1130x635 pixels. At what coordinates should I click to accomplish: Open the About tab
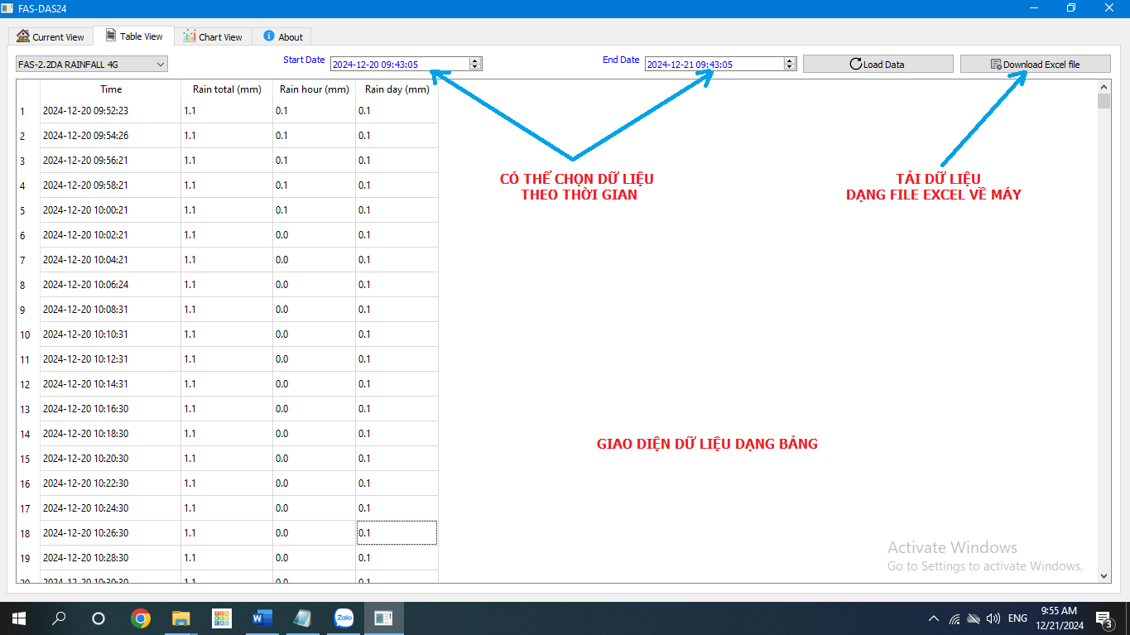click(x=283, y=36)
